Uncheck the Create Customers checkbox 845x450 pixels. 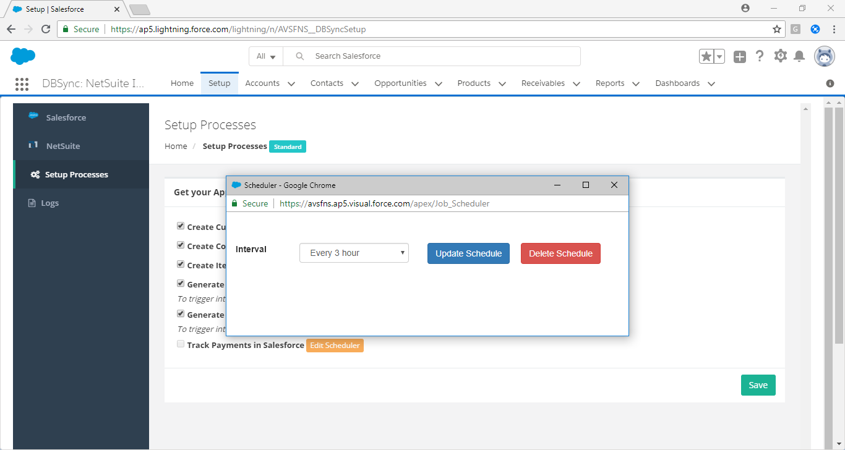180,226
